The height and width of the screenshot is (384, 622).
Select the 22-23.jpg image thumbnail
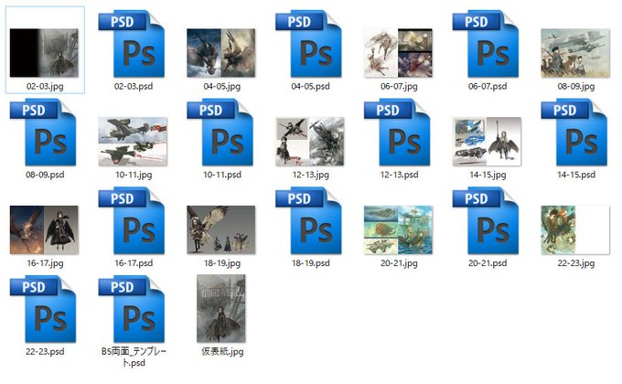coord(575,229)
